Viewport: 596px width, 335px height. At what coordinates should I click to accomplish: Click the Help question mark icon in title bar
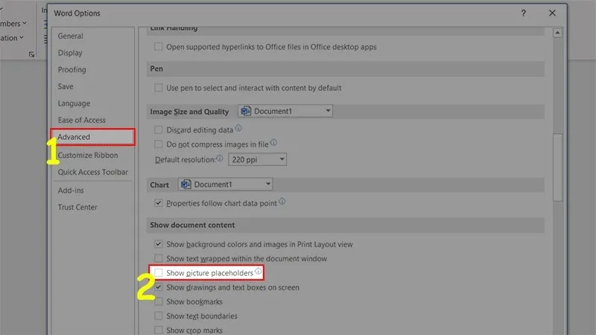[x=524, y=13]
